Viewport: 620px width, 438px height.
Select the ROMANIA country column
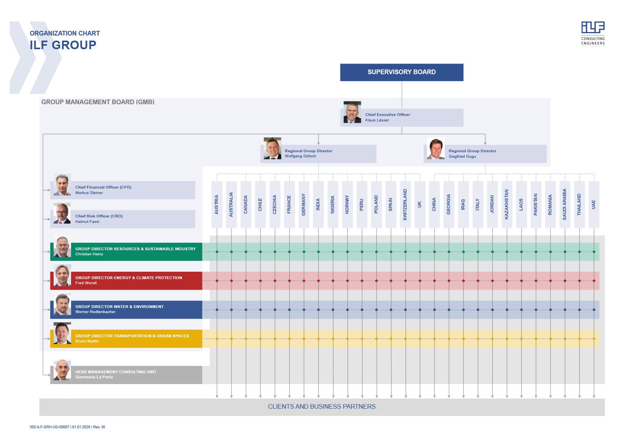(x=550, y=205)
